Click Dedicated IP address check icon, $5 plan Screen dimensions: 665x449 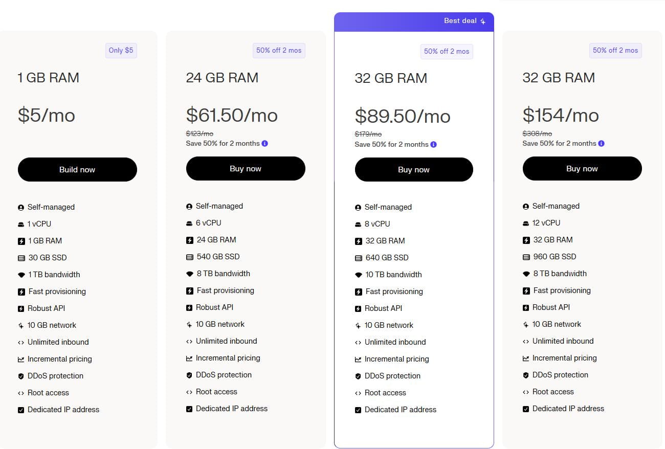point(21,410)
